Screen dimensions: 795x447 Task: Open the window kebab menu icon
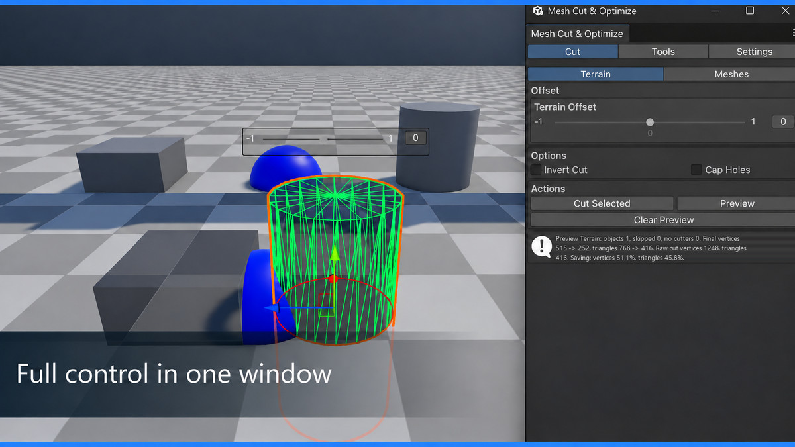click(792, 33)
